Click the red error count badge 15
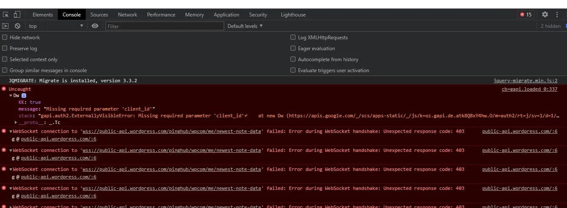The image size is (567, 208). tap(526, 14)
